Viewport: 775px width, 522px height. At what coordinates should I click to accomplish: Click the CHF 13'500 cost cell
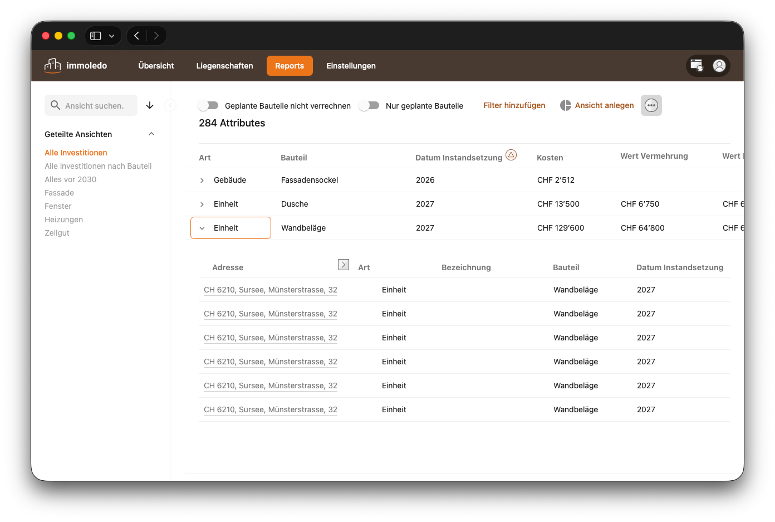558,204
